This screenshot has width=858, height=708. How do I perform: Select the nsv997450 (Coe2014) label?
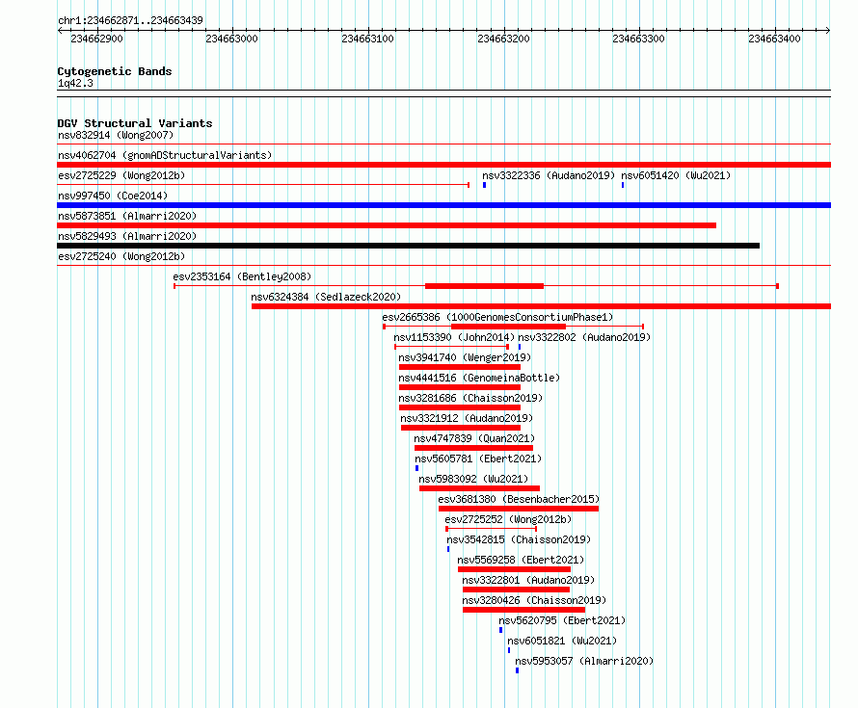point(113,196)
